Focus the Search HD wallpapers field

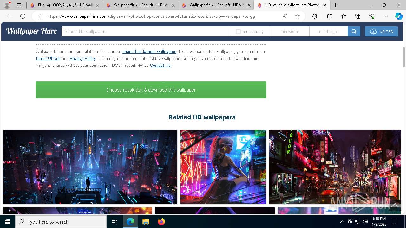pos(146,31)
